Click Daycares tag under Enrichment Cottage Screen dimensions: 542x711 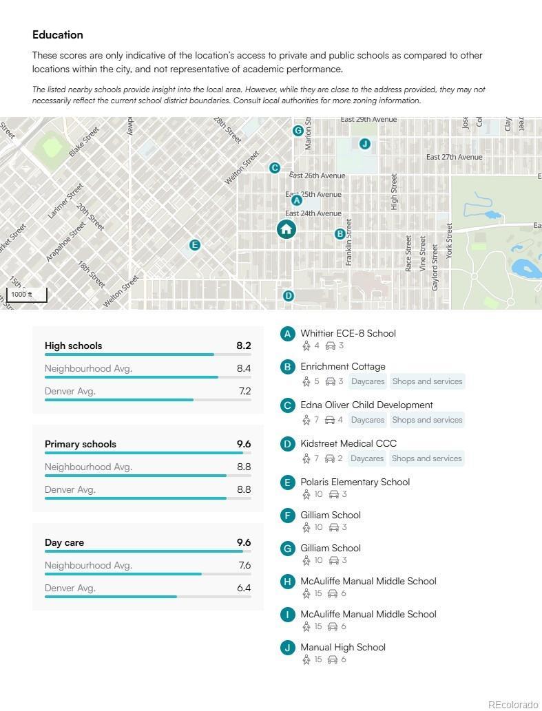367,381
